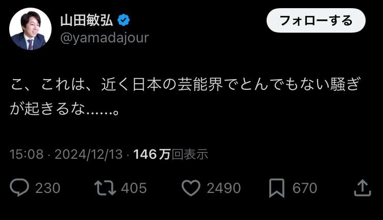Select the tweet's last line が起きるな……。
Screen dimensions: 383x220
tap(65, 109)
